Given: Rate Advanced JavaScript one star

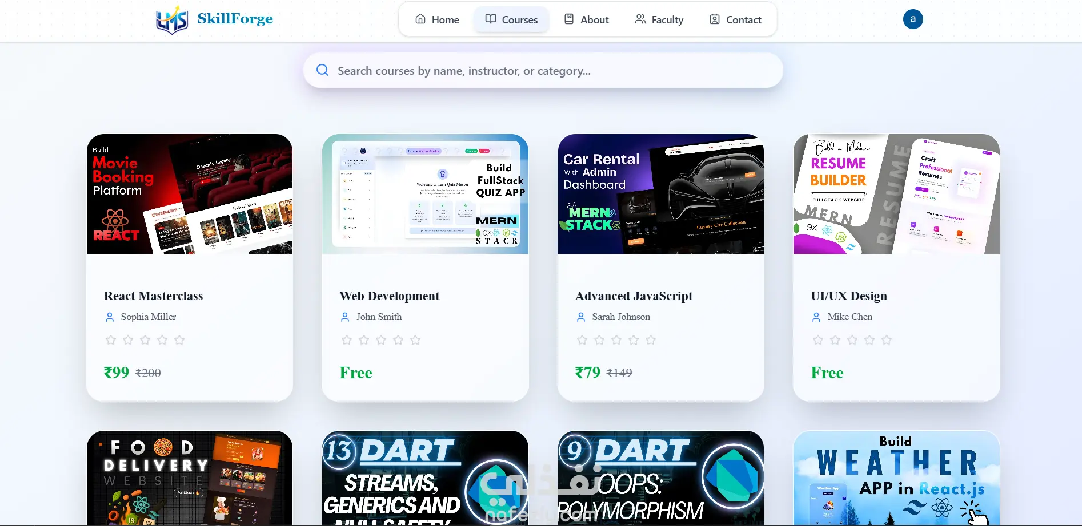Looking at the screenshot, I should tap(582, 340).
